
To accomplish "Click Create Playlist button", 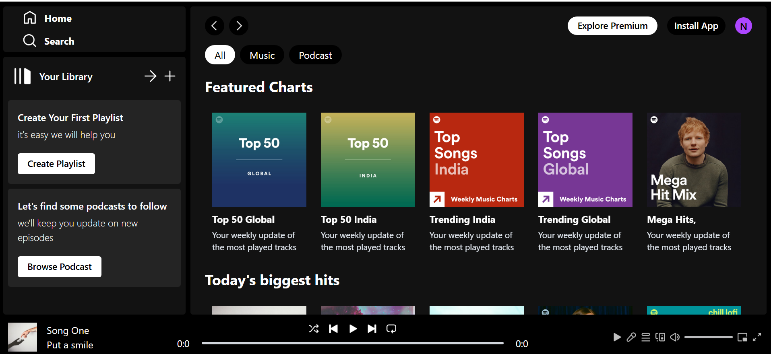I will click(x=56, y=164).
